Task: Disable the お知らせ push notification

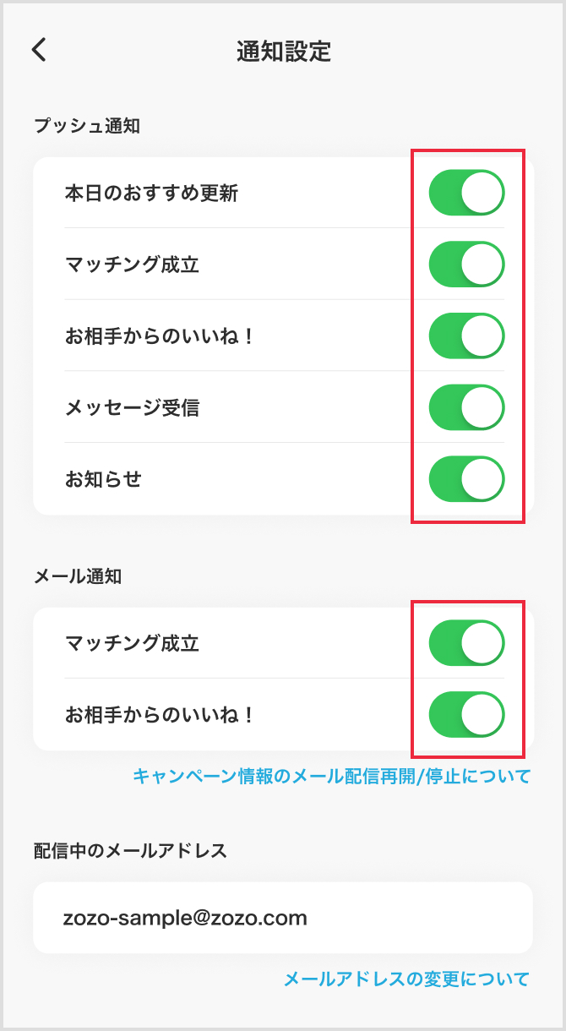Action: (465, 478)
